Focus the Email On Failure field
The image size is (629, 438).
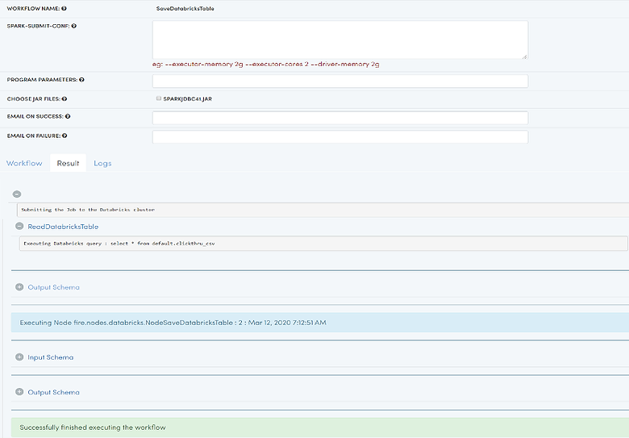pos(340,137)
